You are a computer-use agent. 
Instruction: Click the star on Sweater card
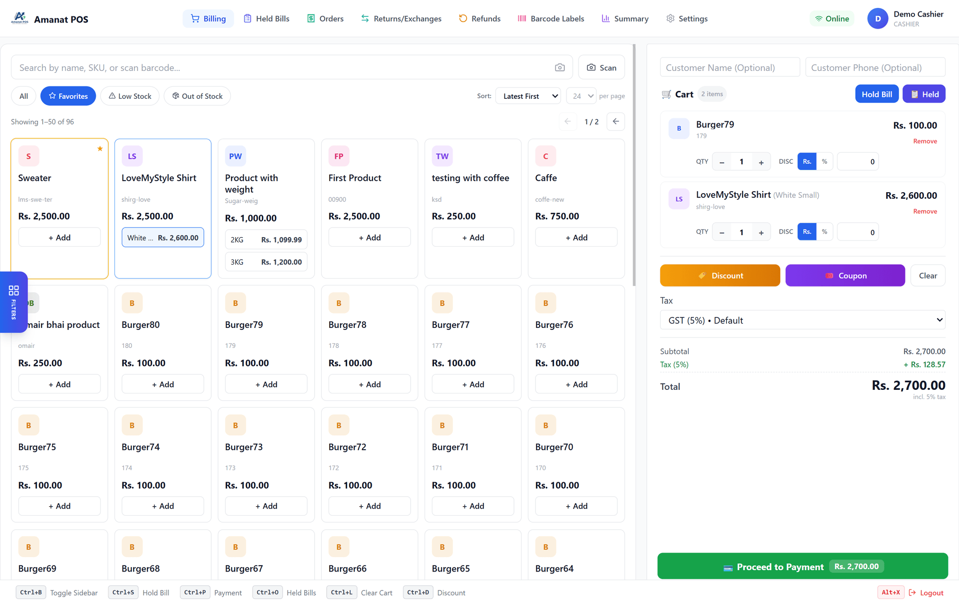click(x=100, y=148)
